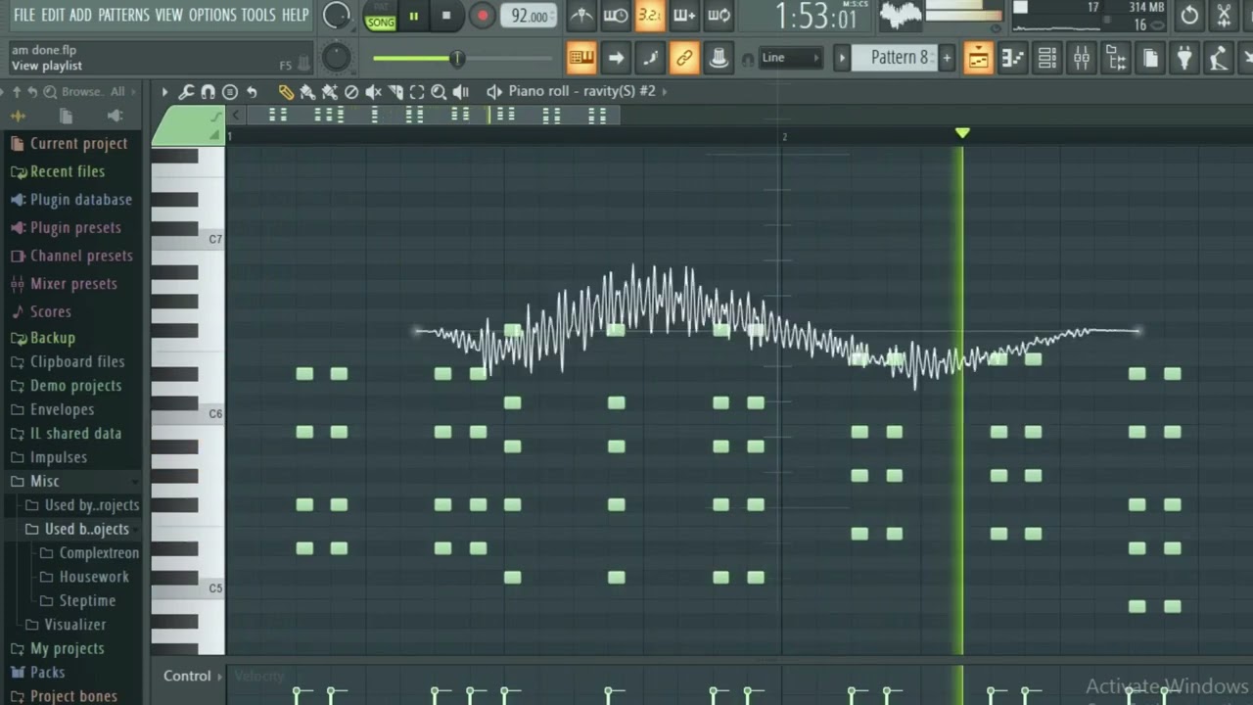Toggle loop recording button
Viewport: 1253px width, 705px height.
pos(719,15)
